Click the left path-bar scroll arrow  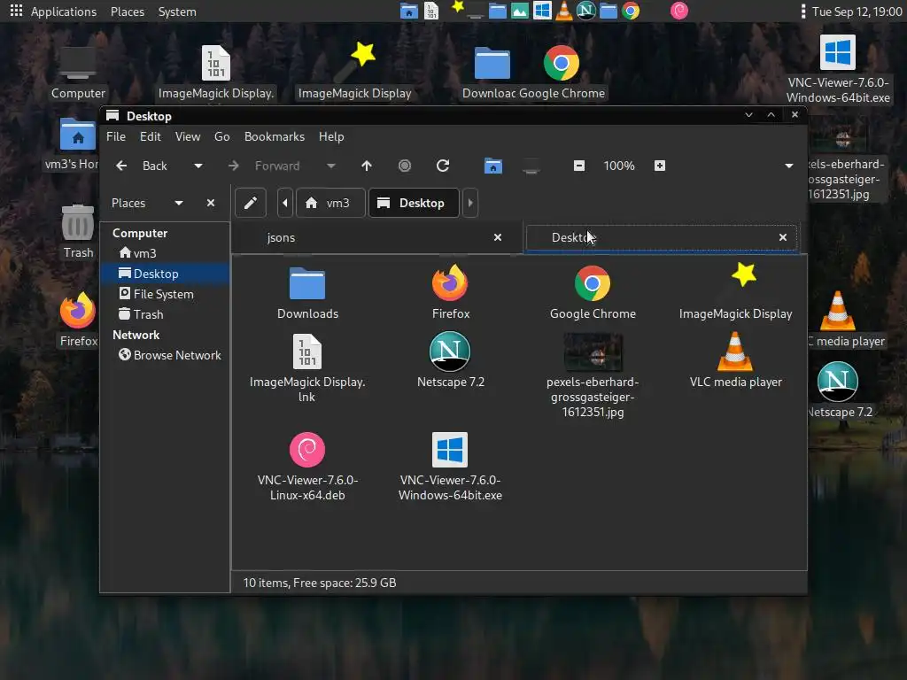coord(285,203)
